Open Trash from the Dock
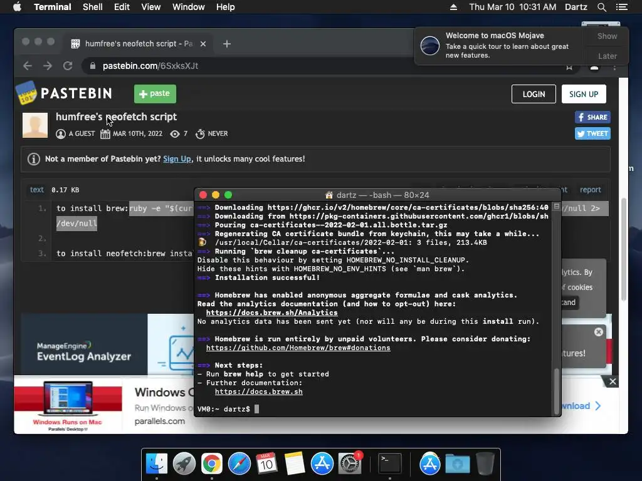 (x=485, y=464)
